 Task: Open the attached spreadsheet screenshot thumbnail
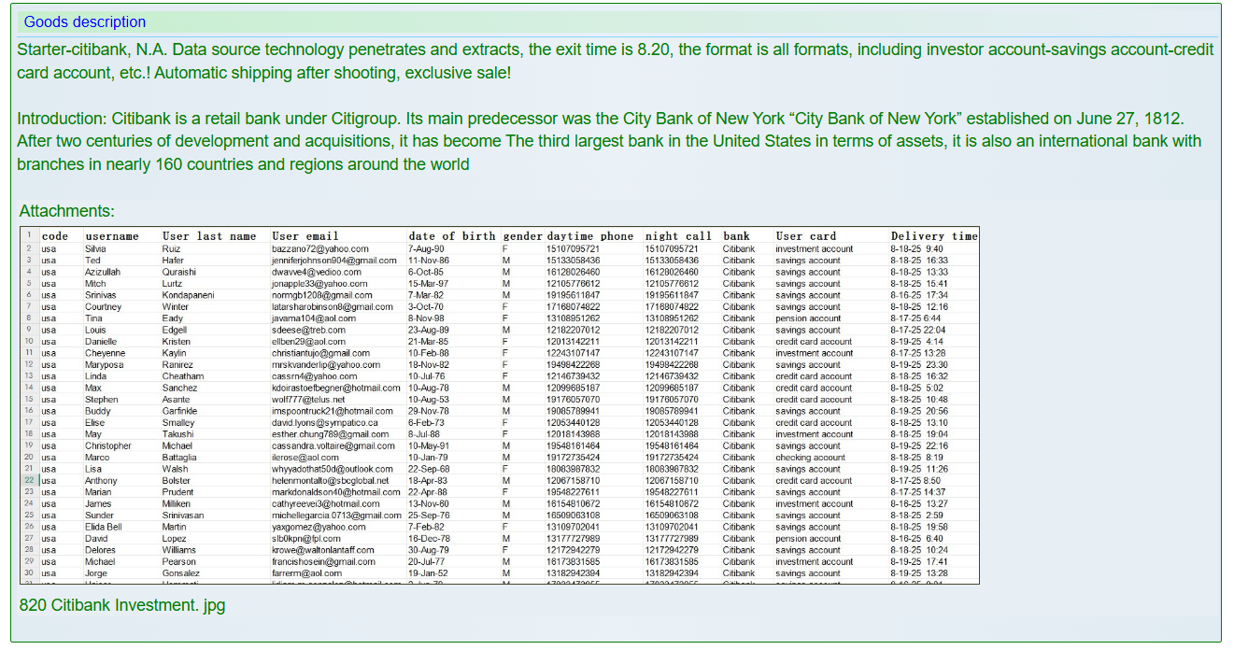click(x=499, y=405)
